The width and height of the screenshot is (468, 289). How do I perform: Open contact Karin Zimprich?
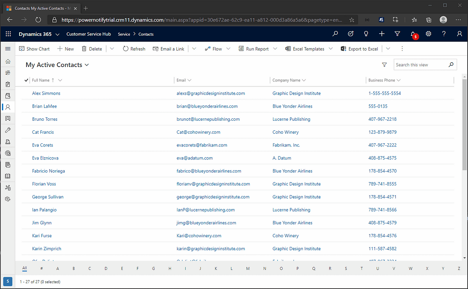46,248
